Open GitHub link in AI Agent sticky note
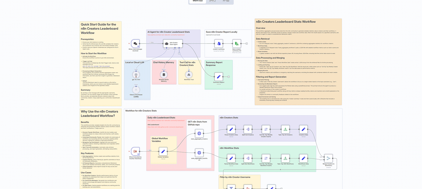Viewport: 422px width, 189px height. click(x=166, y=35)
